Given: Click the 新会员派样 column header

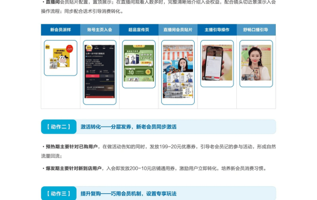Looking at the screenshot, I should click(61, 29).
